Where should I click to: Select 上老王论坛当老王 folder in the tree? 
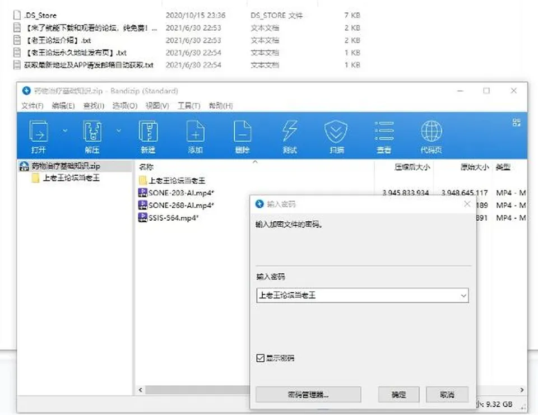pos(71,178)
